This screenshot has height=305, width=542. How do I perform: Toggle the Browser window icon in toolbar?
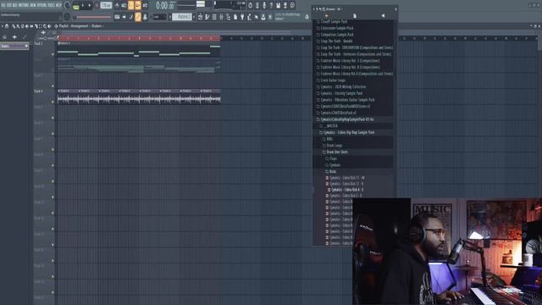click(x=228, y=17)
